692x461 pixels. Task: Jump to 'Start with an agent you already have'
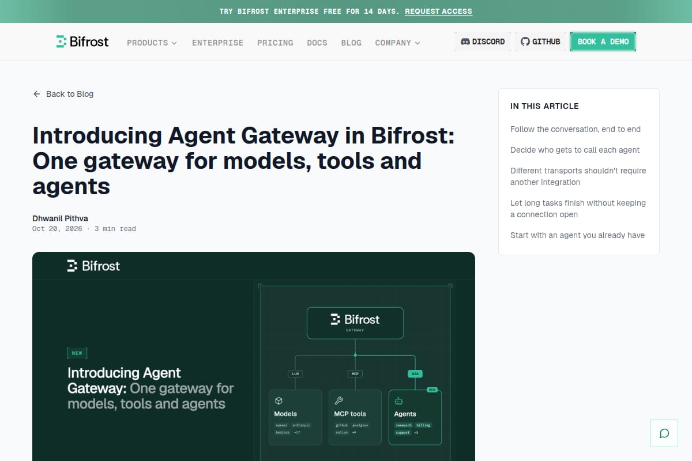[577, 235]
